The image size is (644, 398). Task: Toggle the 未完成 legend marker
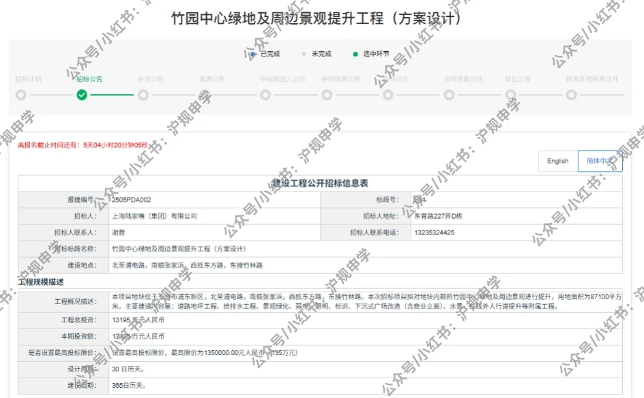[x=303, y=54]
